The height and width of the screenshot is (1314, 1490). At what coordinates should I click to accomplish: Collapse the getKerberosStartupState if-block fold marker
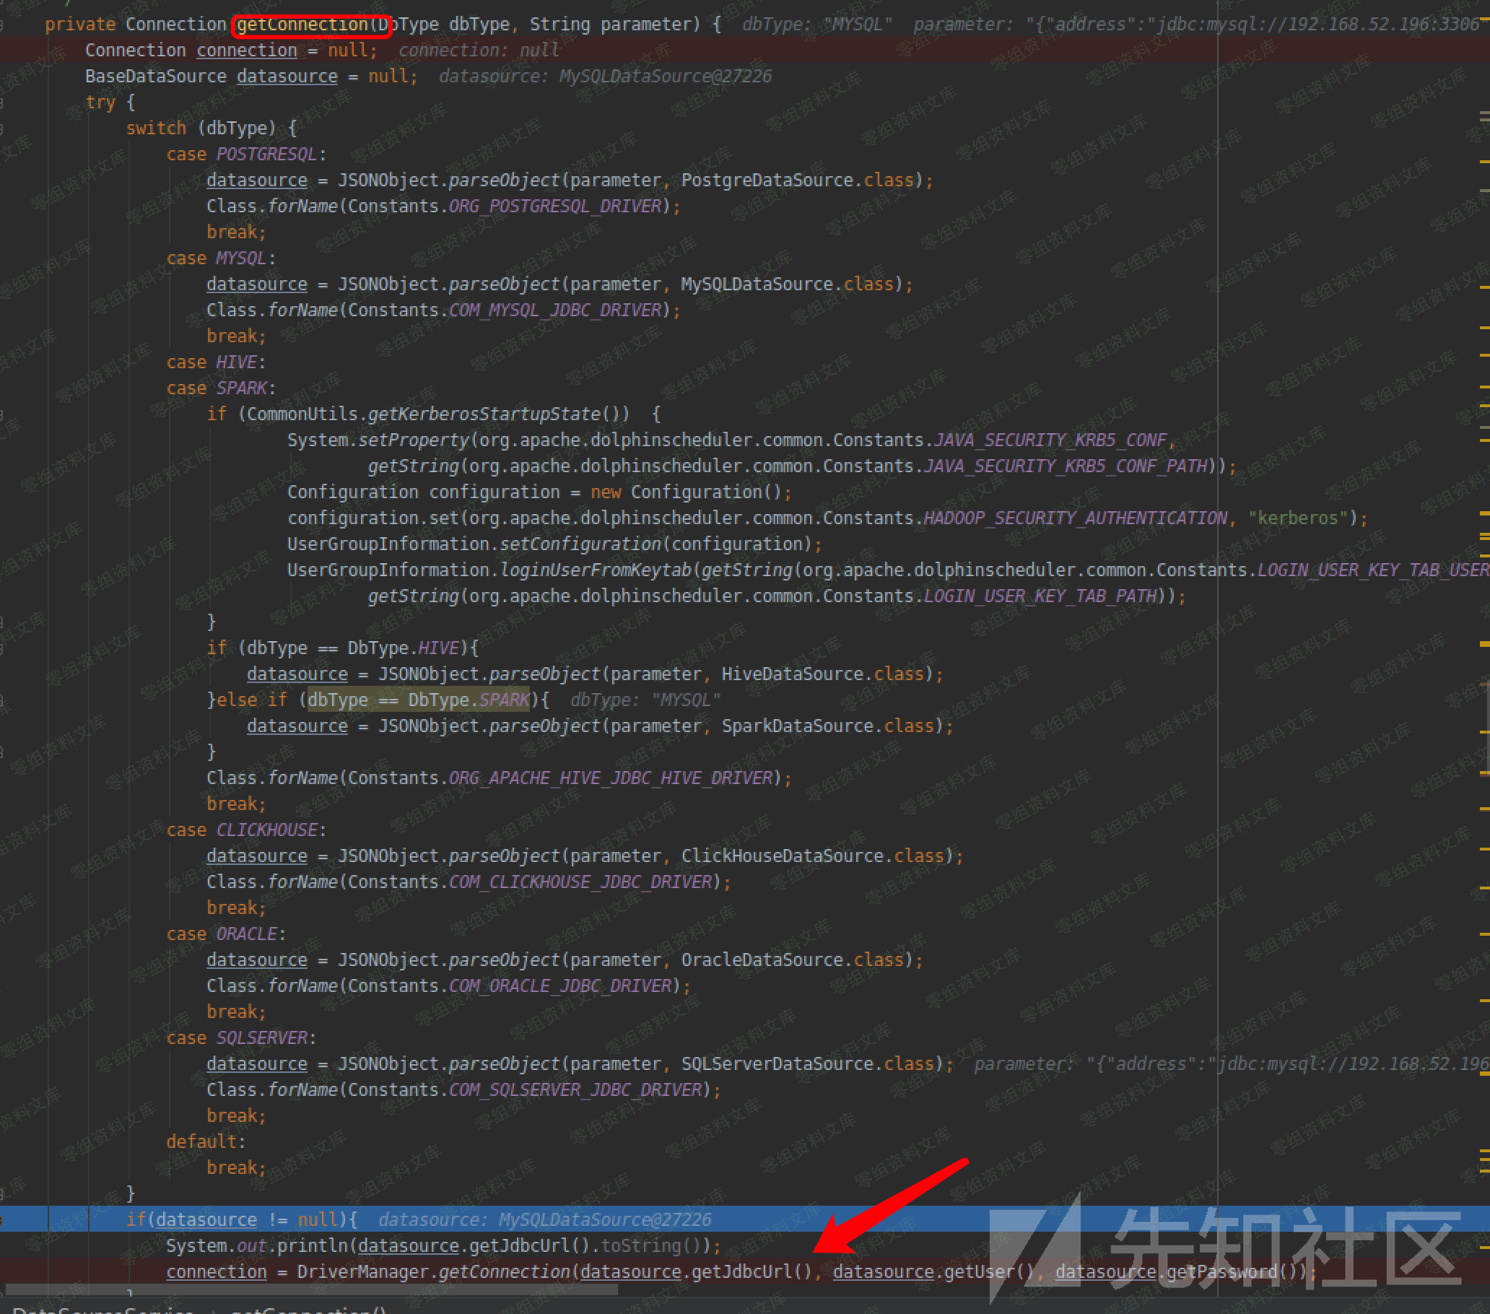[x=2, y=415]
